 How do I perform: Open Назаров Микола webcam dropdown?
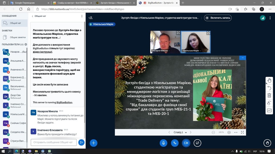pyautogui.click(x=161, y=51)
